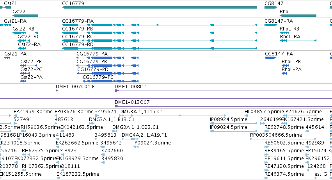The width and height of the screenshot is (332, 180).
Task: Select feature DME1-008I11
Action: [131, 87]
